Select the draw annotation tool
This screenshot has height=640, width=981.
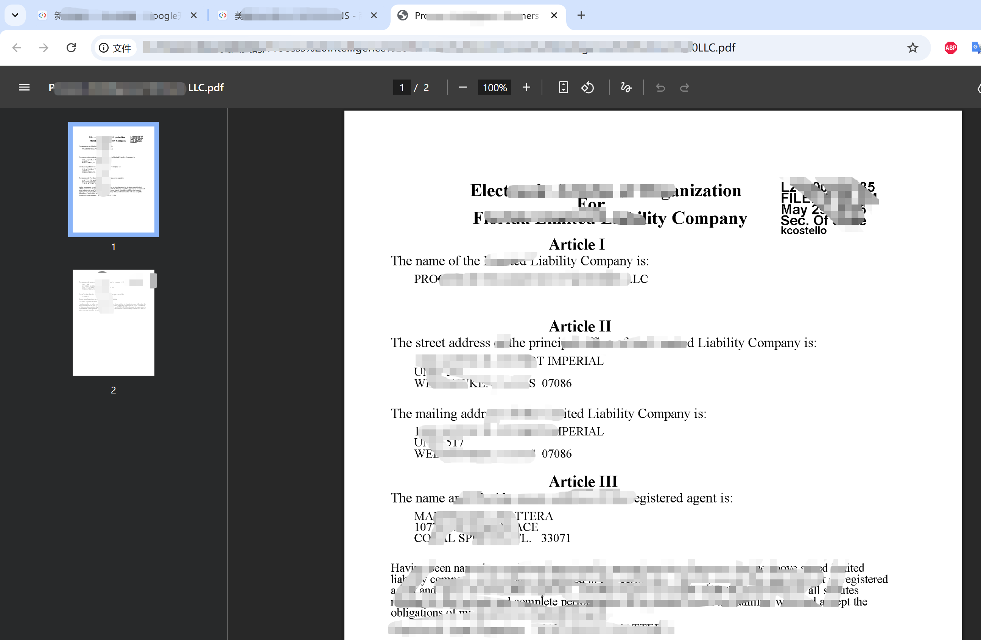tap(626, 87)
